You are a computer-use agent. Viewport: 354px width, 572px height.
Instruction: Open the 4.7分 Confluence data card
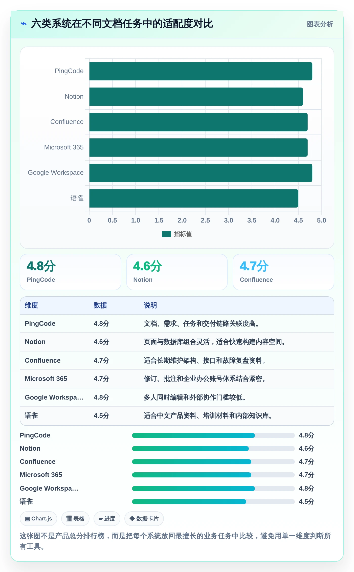(x=283, y=272)
